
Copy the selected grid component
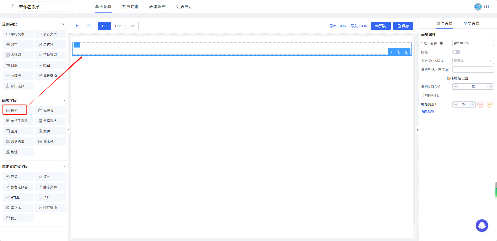point(400,52)
